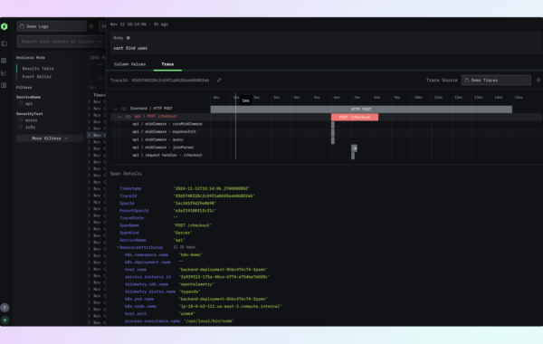Select the Trace tab
This screenshot has height=344, width=543.
click(x=167, y=64)
